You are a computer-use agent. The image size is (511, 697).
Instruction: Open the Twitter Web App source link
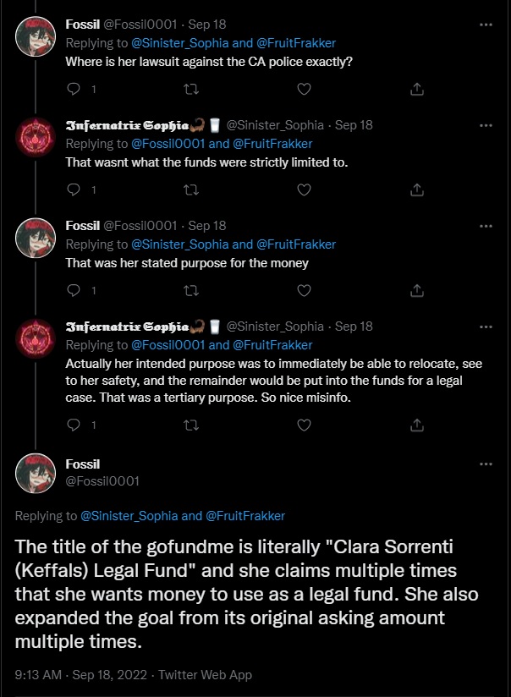point(204,675)
